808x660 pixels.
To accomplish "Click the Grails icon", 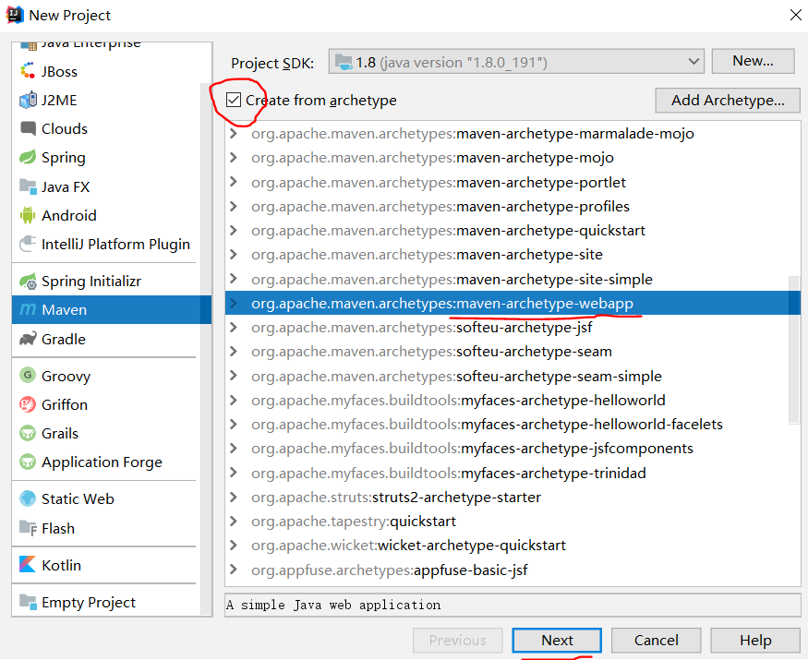I will [x=28, y=433].
